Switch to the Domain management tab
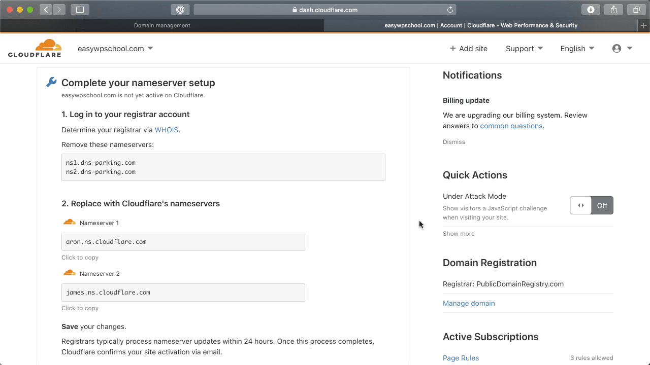This screenshot has width=650, height=365. pos(162,25)
